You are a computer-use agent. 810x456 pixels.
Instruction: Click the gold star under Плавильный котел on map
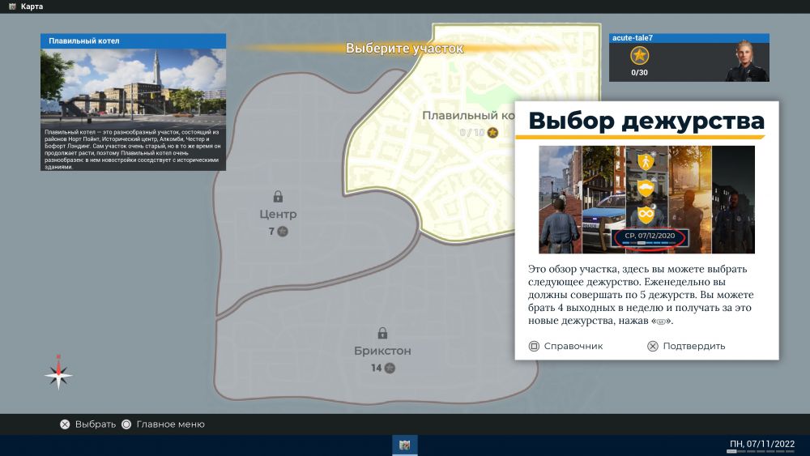point(492,133)
